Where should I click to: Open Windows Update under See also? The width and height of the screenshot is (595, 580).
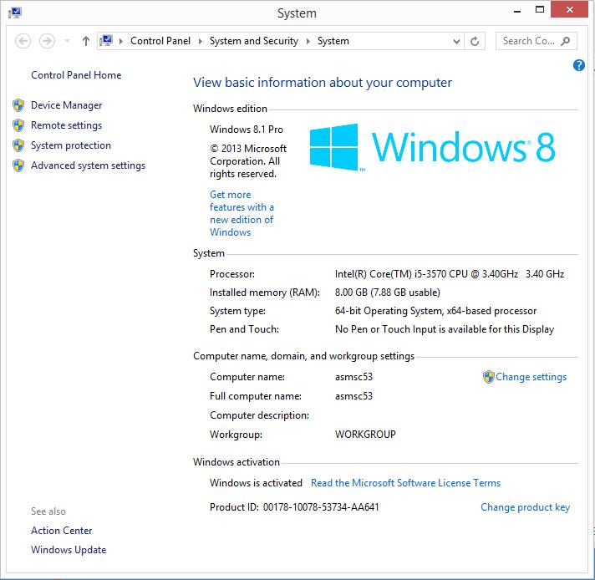(x=69, y=550)
